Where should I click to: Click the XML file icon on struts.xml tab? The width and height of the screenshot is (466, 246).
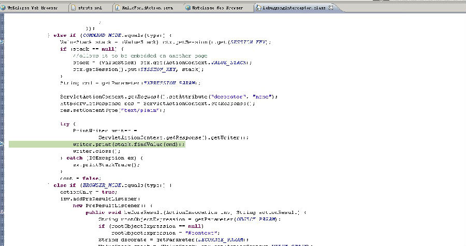click(x=74, y=8)
